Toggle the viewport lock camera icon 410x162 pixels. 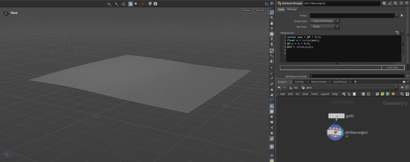tap(272, 24)
